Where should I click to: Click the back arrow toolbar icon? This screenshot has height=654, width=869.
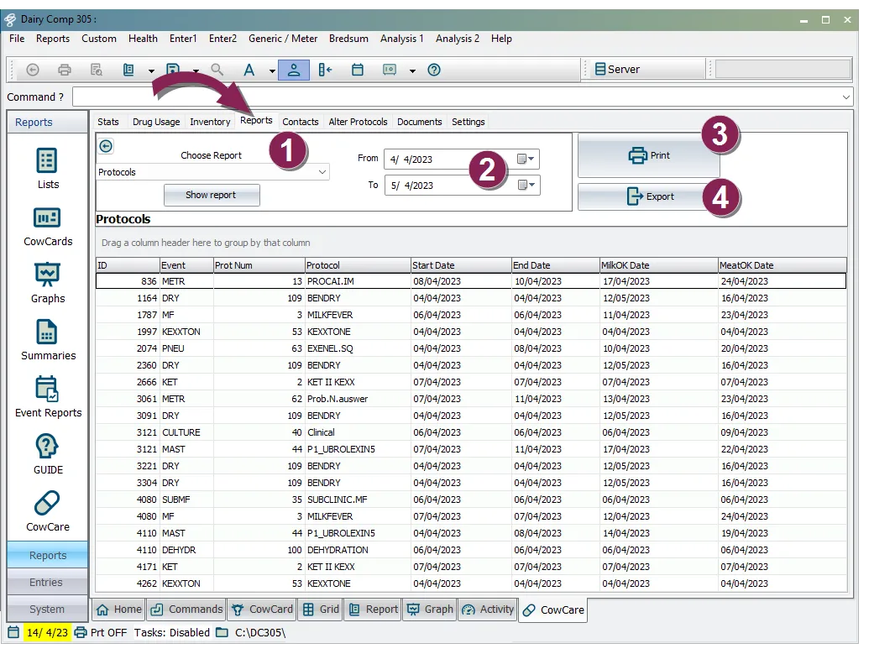33,70
